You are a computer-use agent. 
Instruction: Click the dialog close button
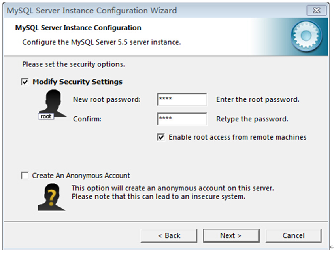317,11
